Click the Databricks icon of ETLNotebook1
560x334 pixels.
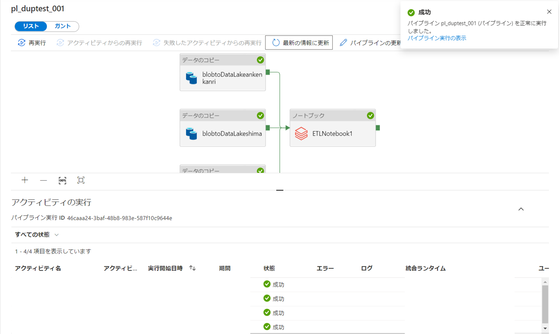[x=301, y=134]
